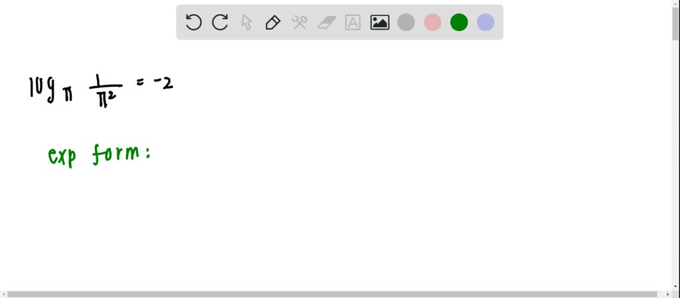
Task: Select the eraser tool
Action: [327, 22]
